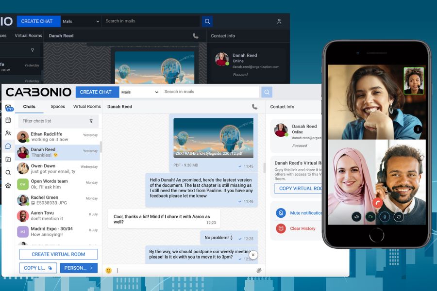Switch to the Spaces tab
Screen dimensions: 437x291
[x=58, y=106]
